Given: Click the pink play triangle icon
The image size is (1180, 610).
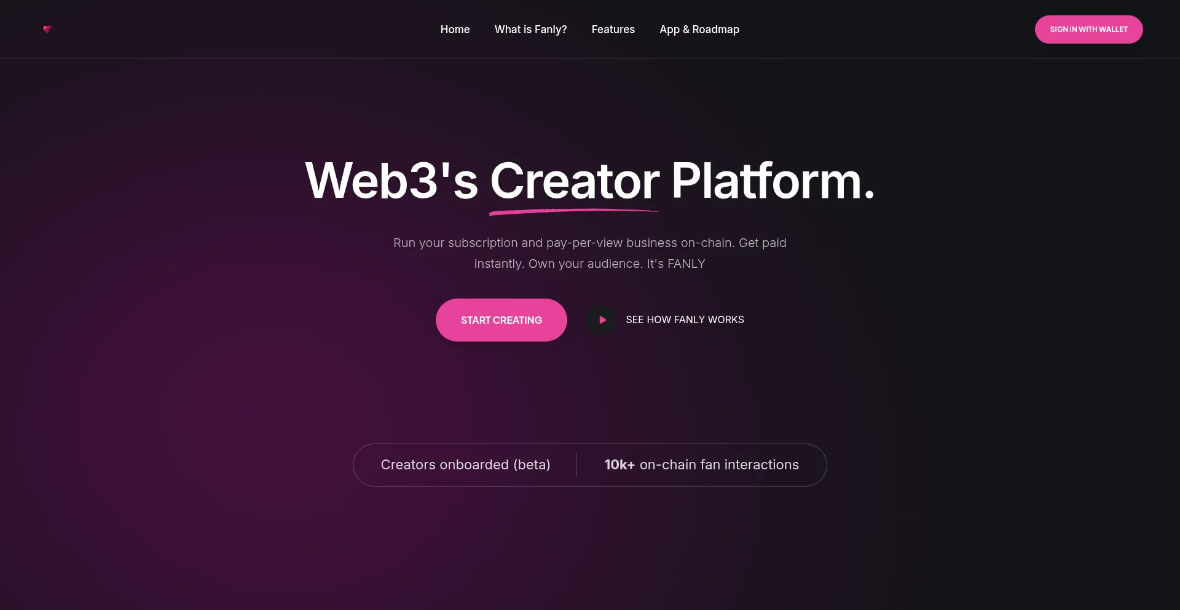Looking at the screenshot, I should click(x=602, y=320).
